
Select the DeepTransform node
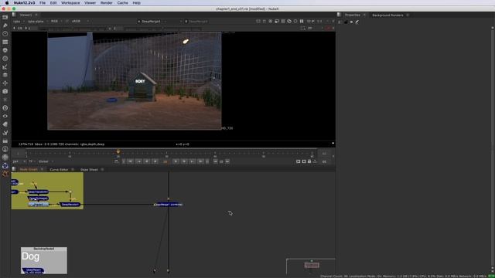(x=38, y=192)
